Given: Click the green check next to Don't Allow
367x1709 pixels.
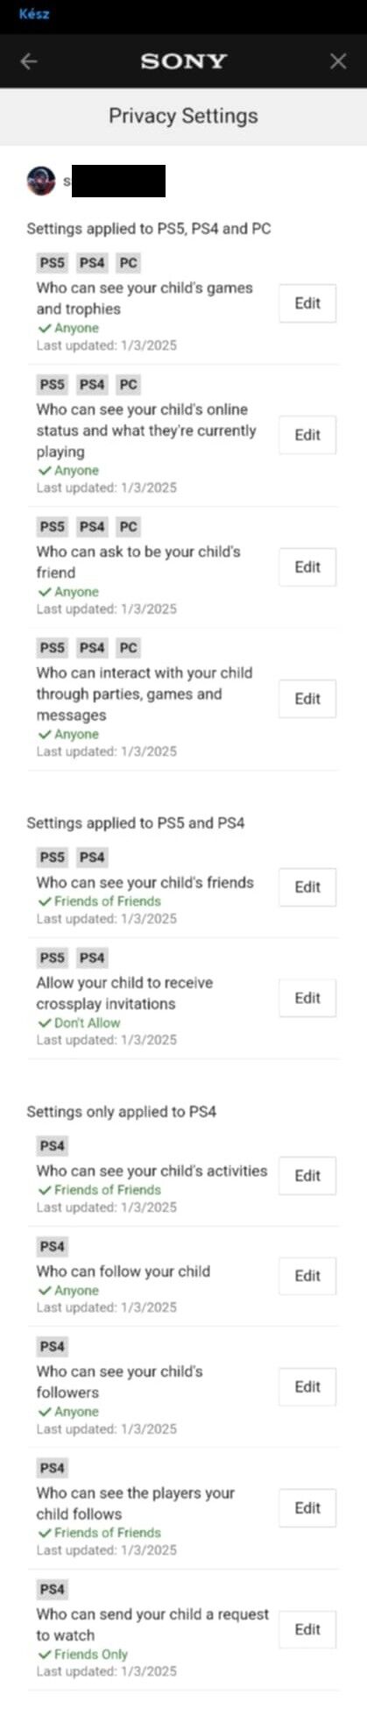Looking at the screenshot, I should pos(45,1023).
